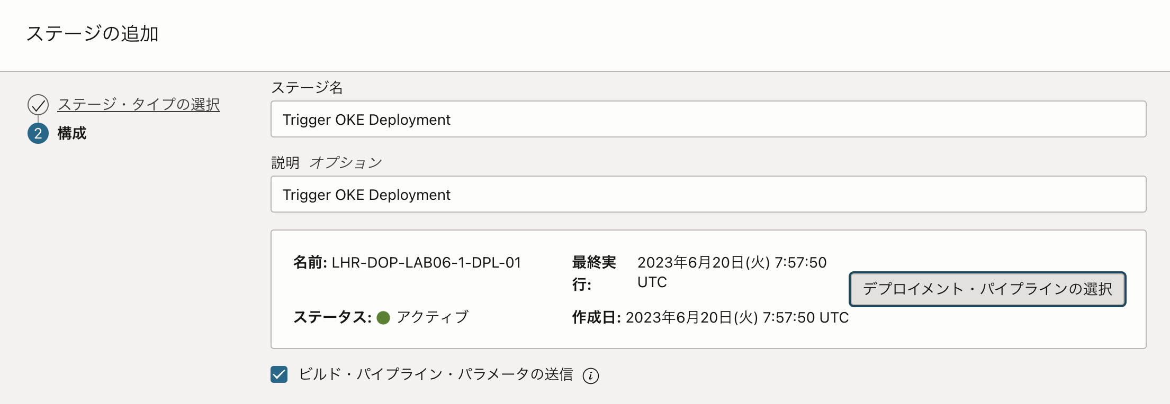Open the ステージ・タイプの選択 step link
1170x404 pixels.
(x=139, y=105)
